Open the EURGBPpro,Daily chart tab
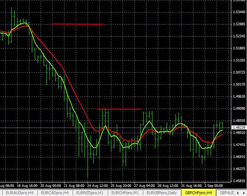The image size is (247, 196). click(162, 193)
